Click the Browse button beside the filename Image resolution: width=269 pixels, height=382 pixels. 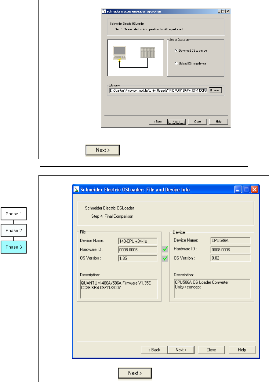click(x=215, y=90)
